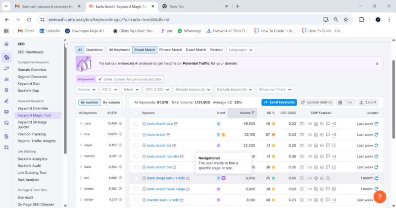396x208 pixels.
Task: Open the Intent filter dropdown
Action: pyautogui.click(x=131, y=90)
